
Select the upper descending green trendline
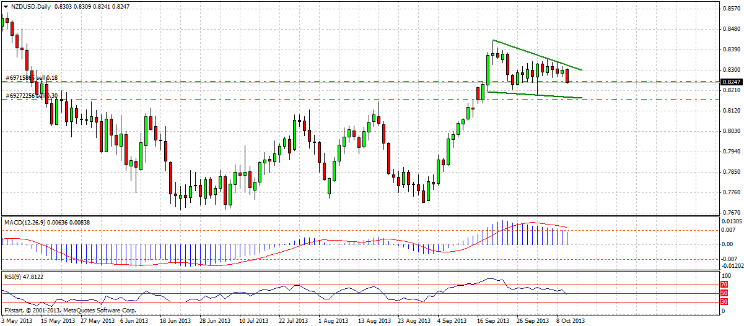click(537, 55)
